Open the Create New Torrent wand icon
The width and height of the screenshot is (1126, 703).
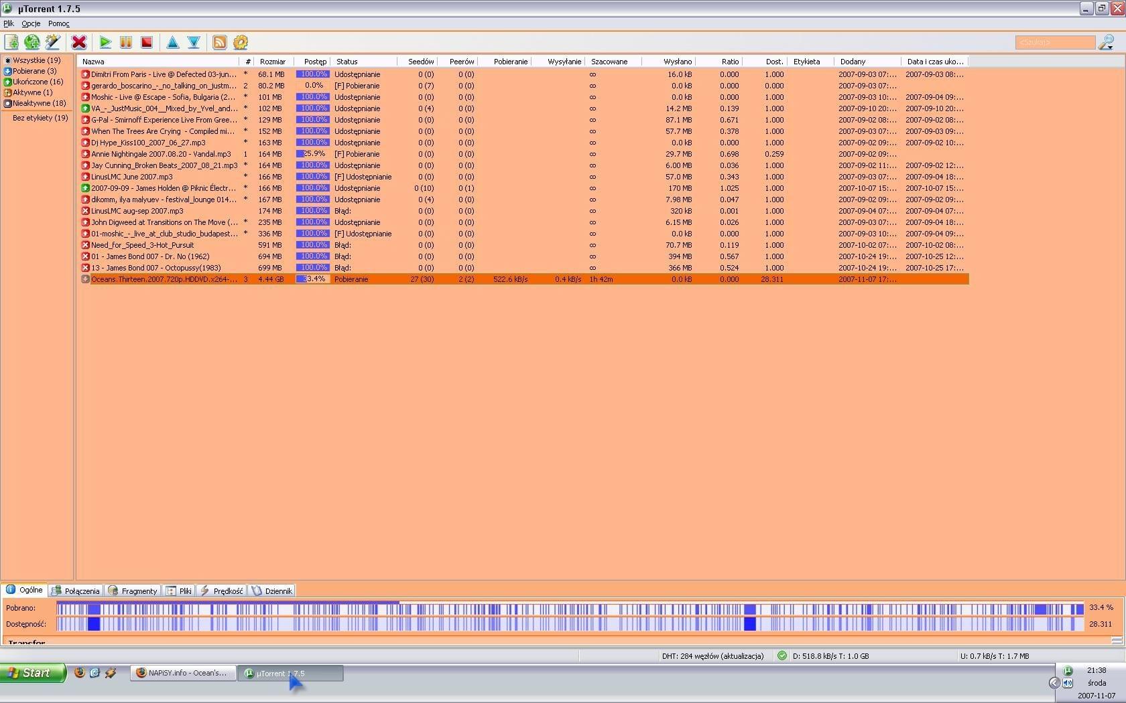[52, 42]
